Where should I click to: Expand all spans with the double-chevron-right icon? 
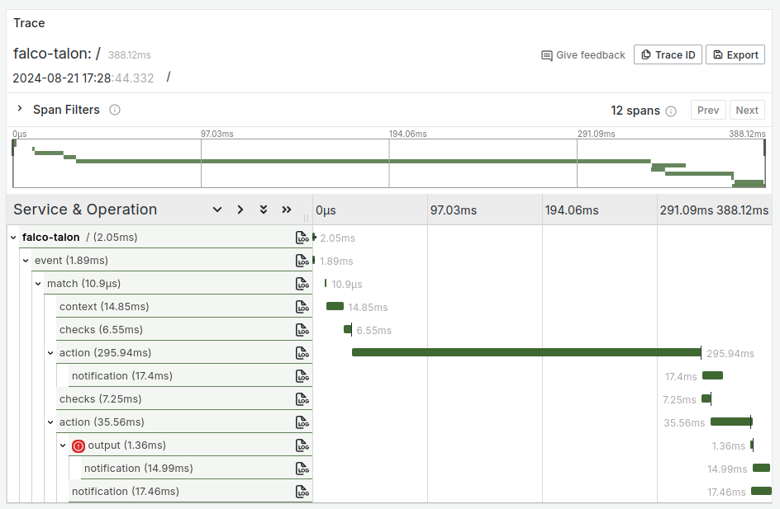tap(286, 210)
